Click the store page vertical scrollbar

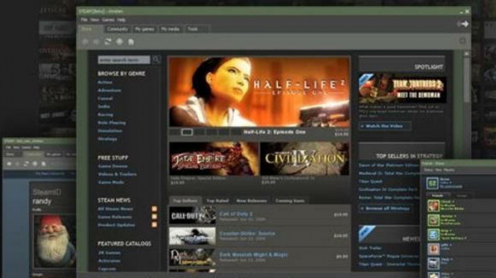coord(466,80)
